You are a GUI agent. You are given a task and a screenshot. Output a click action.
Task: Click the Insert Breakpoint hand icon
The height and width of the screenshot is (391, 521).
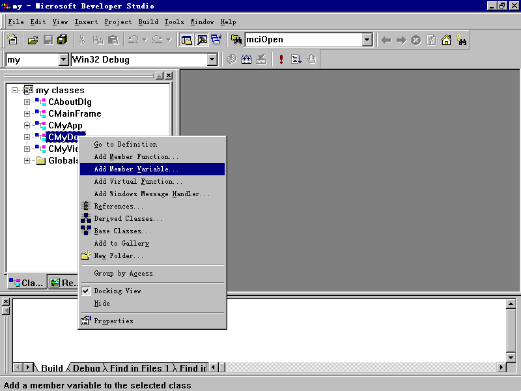click(x=311, y=59)
